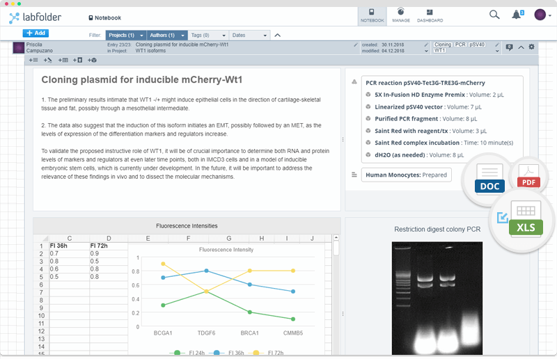Image resolution: width=557 pixels, height=359 pixels.
Task: Expand the Projects (1) filter
Action: click(126, 35)
